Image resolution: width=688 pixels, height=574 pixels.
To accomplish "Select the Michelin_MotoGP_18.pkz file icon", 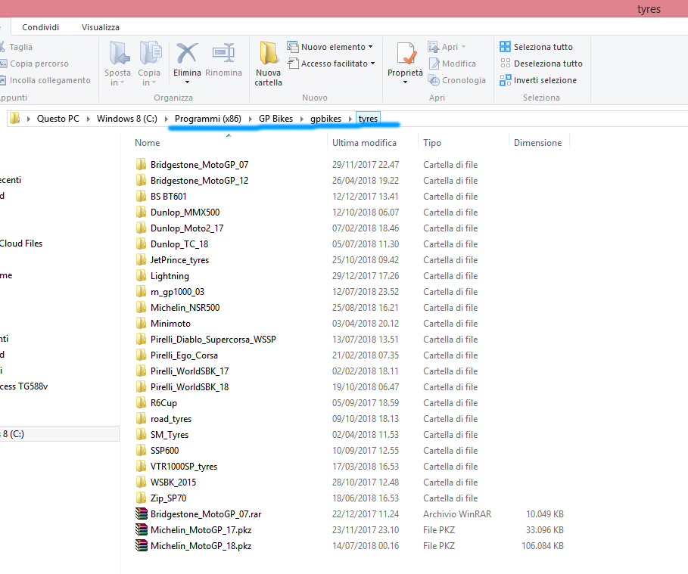I will click(x=142, y=545).
